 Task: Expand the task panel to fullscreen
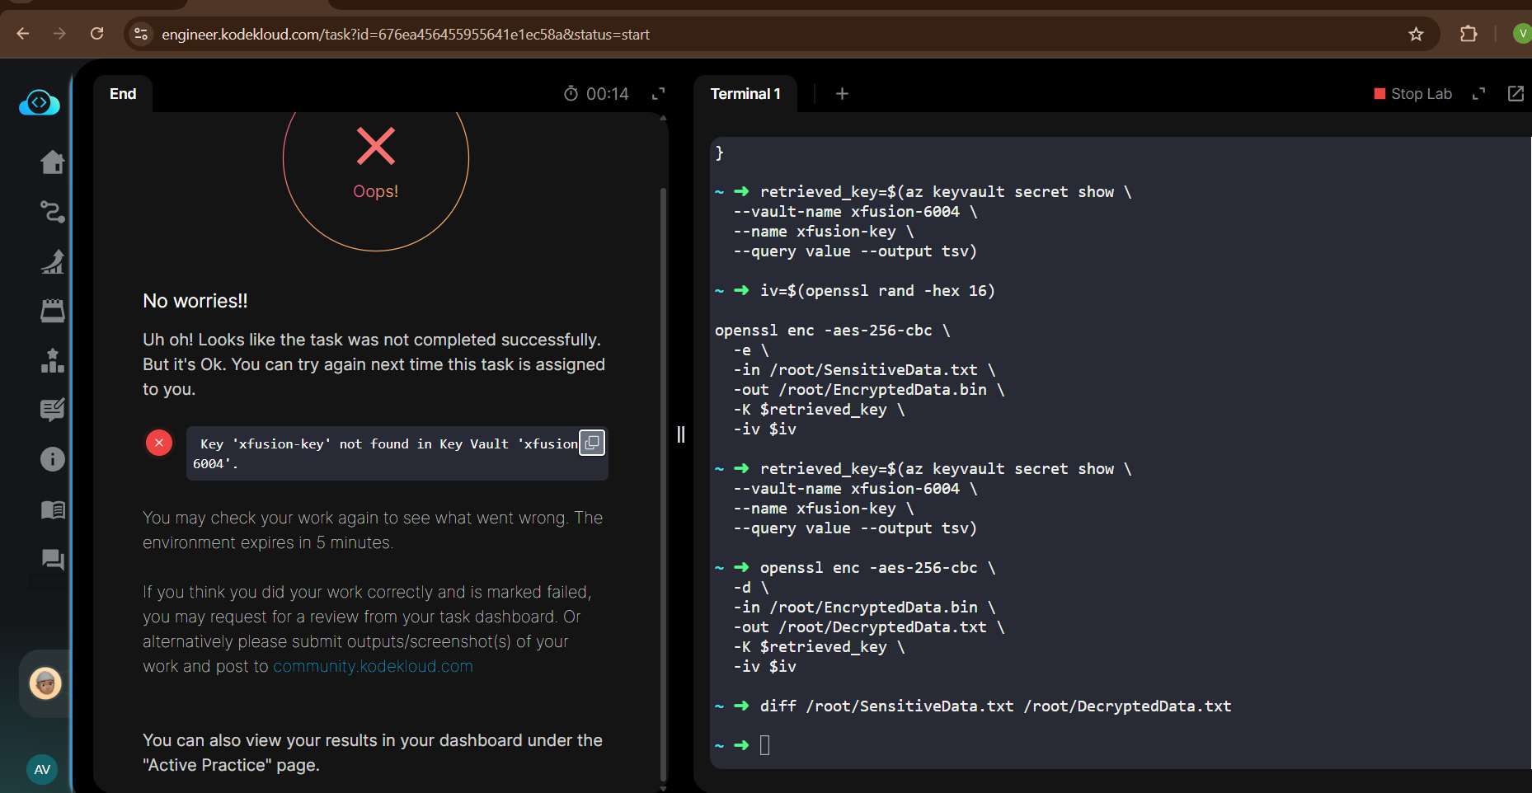tap(658, 94)
